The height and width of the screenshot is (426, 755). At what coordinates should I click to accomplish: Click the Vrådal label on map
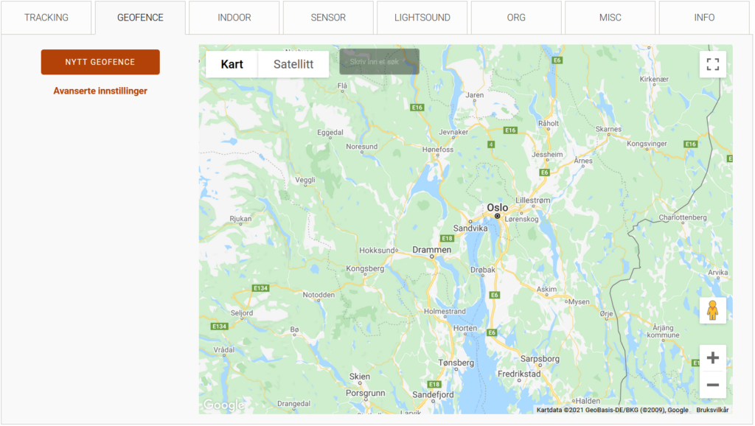click(x=224, y=350)
